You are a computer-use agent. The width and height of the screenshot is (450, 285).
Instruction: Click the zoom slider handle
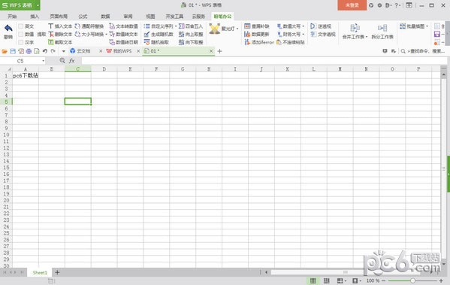412,280
